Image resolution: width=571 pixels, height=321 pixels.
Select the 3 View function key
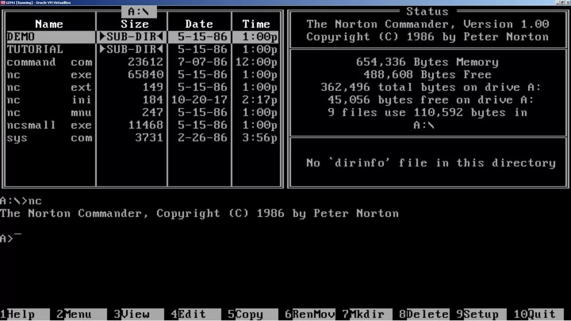(x=139, y=314)
